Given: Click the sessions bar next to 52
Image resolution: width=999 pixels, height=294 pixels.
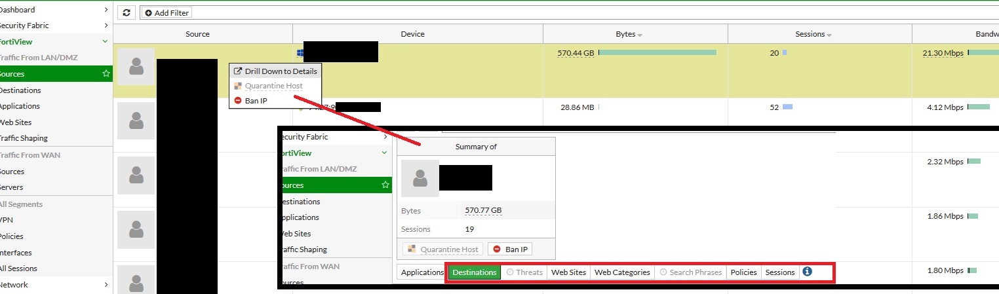Looking at the screenshot, I should coord(787,107).
